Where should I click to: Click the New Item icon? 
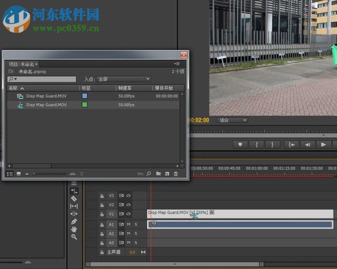coord(167,174)
